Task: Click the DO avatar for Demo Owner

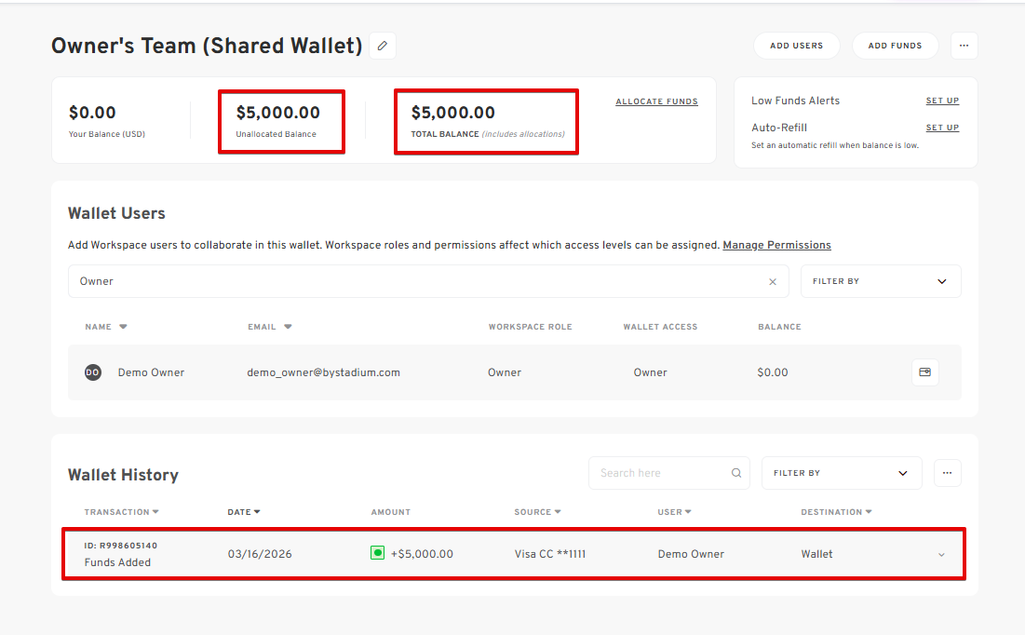Action: click(93, 372)
